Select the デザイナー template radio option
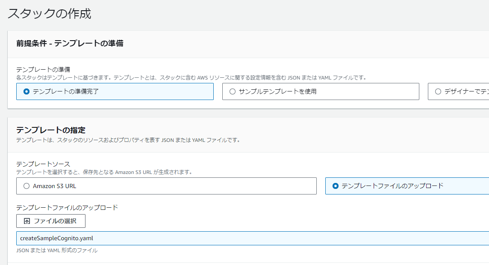This screenshot has width=489, height=265. 438,91
